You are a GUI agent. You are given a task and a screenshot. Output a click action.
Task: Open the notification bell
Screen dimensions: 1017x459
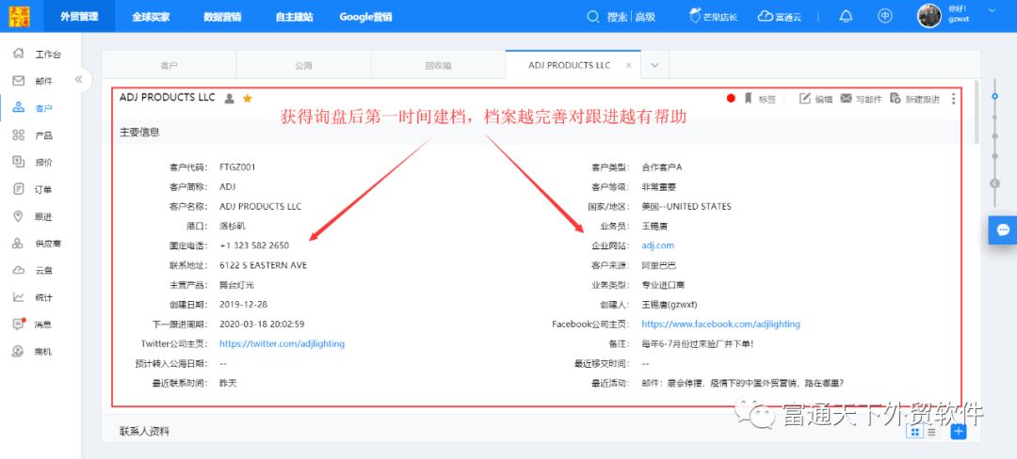pos(846,17)
